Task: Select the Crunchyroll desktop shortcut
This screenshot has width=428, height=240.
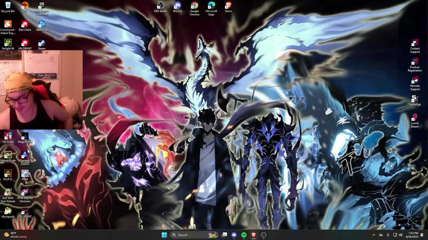Action: (x=8, y=27)
